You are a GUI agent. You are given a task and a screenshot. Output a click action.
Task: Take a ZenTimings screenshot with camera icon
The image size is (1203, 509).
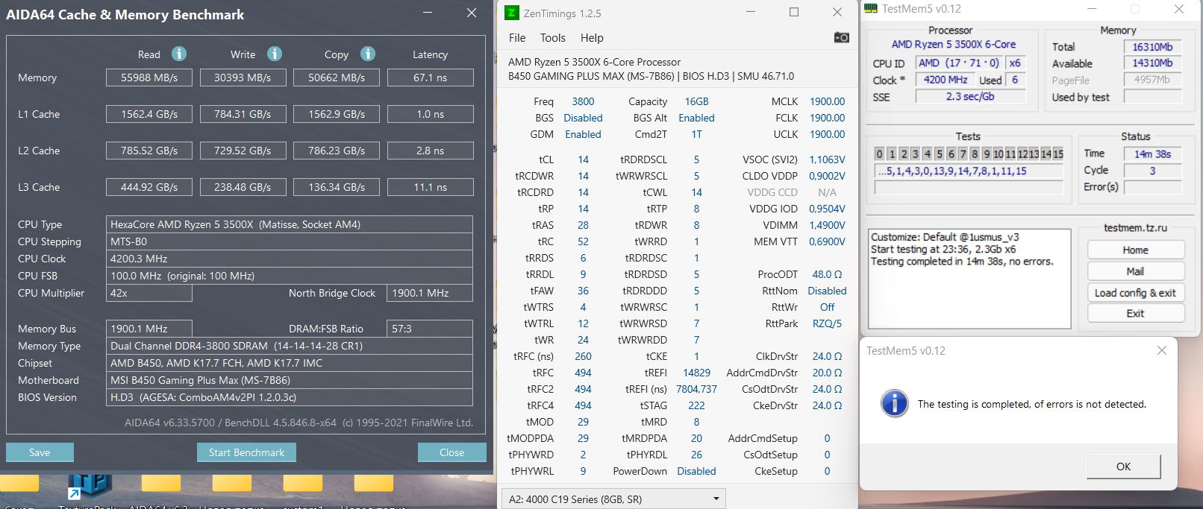(842, 37)
